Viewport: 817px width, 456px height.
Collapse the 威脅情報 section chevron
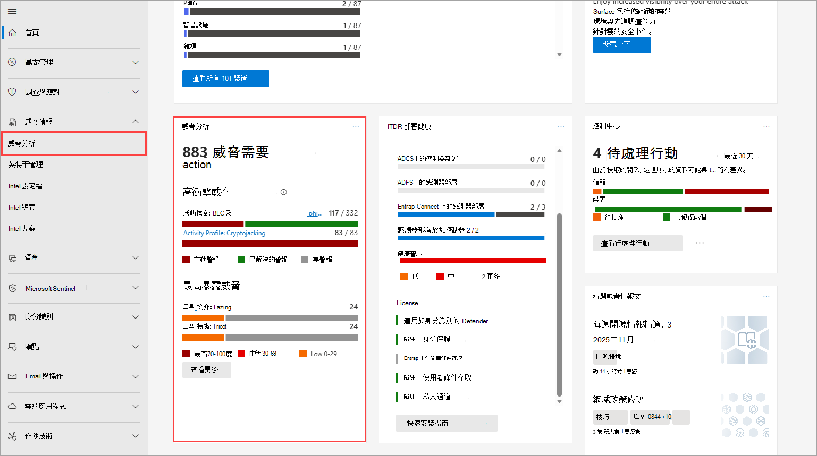click(136, 122)
